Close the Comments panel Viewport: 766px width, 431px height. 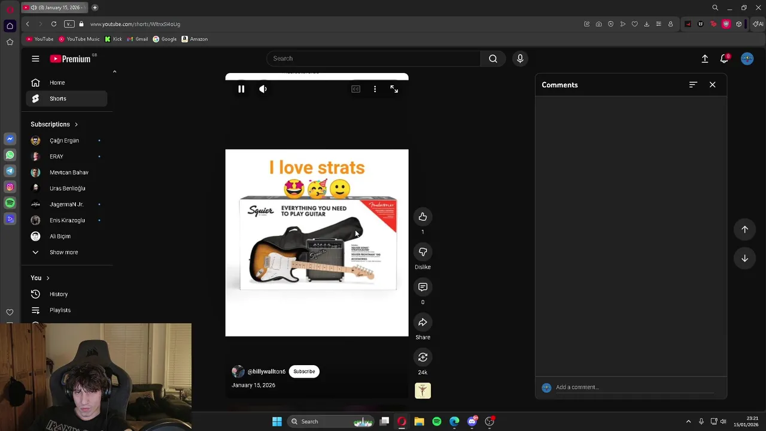coord(712,85)
